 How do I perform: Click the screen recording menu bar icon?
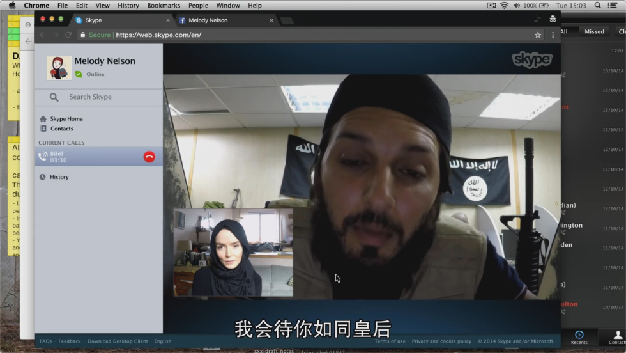(x=491, y=5)
